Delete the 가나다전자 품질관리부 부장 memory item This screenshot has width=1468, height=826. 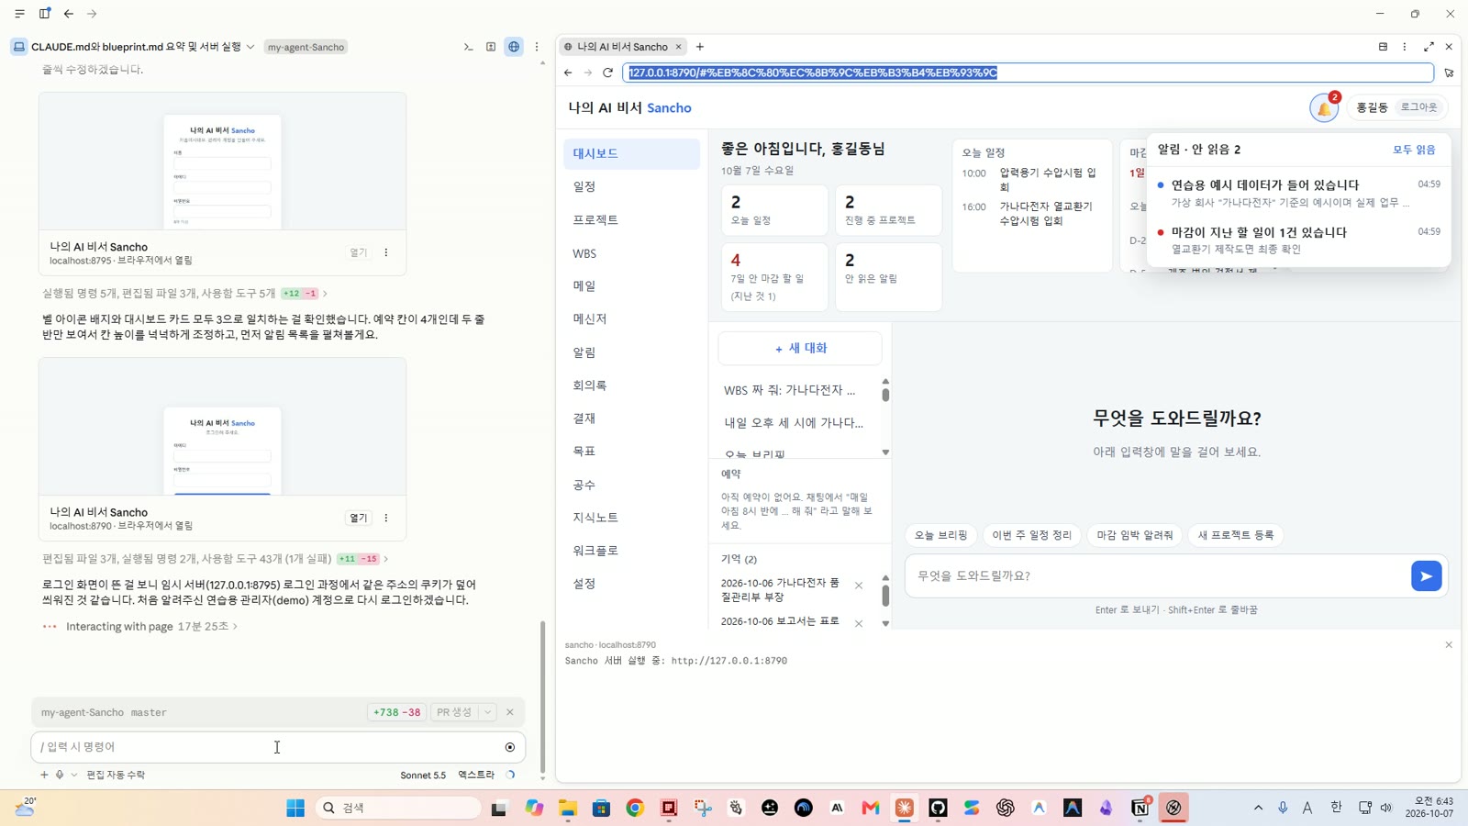[859, 586]
